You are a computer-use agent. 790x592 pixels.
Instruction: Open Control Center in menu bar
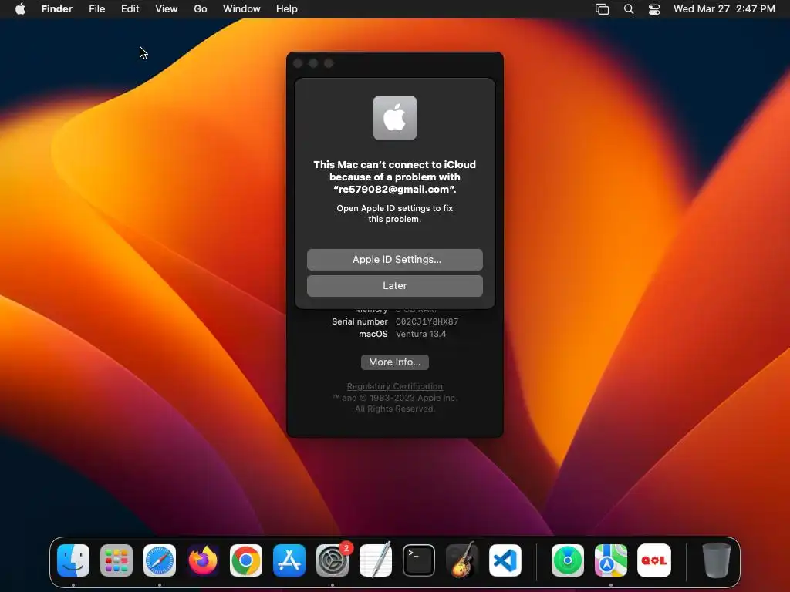[654, 9]
